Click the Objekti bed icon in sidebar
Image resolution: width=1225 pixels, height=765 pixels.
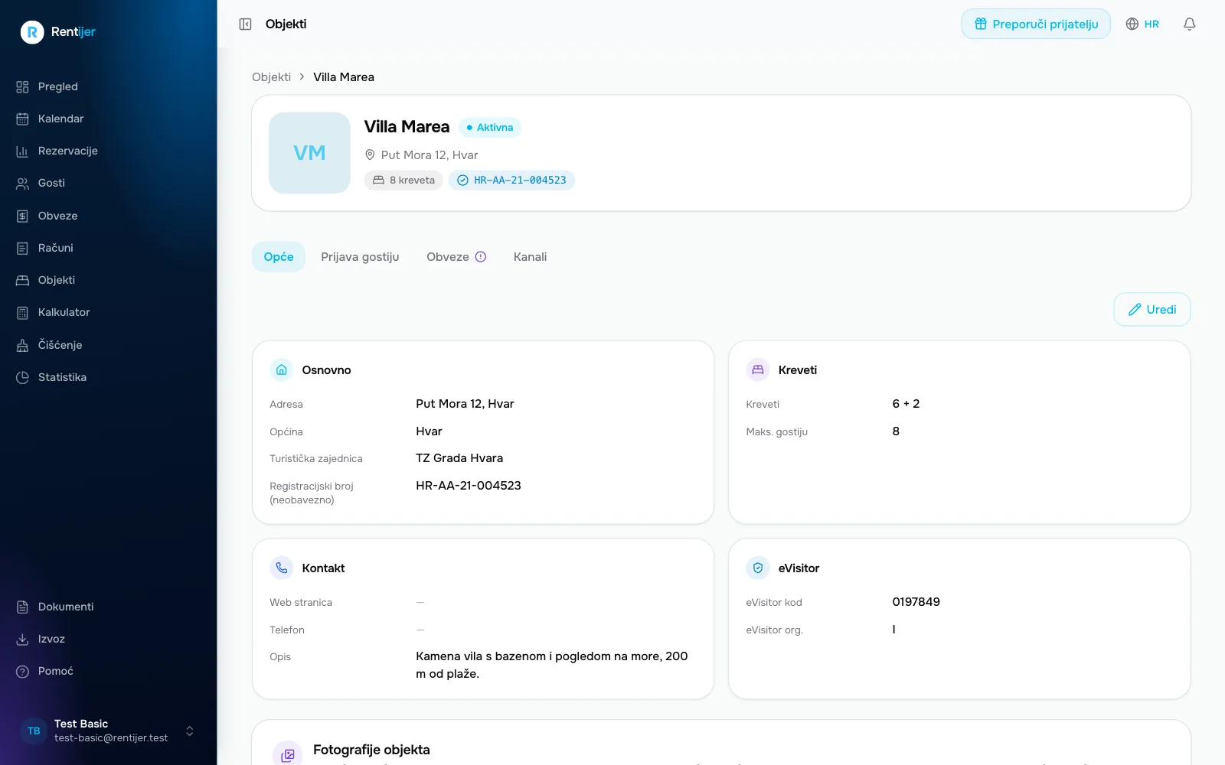[22, 280]
